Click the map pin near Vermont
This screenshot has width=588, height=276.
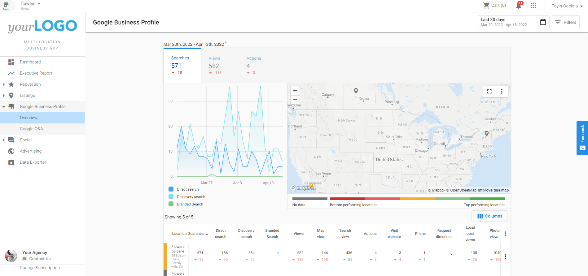[487, 133]
